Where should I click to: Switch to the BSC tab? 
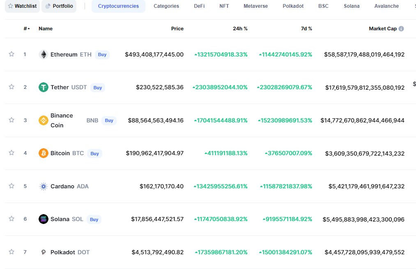324,6
